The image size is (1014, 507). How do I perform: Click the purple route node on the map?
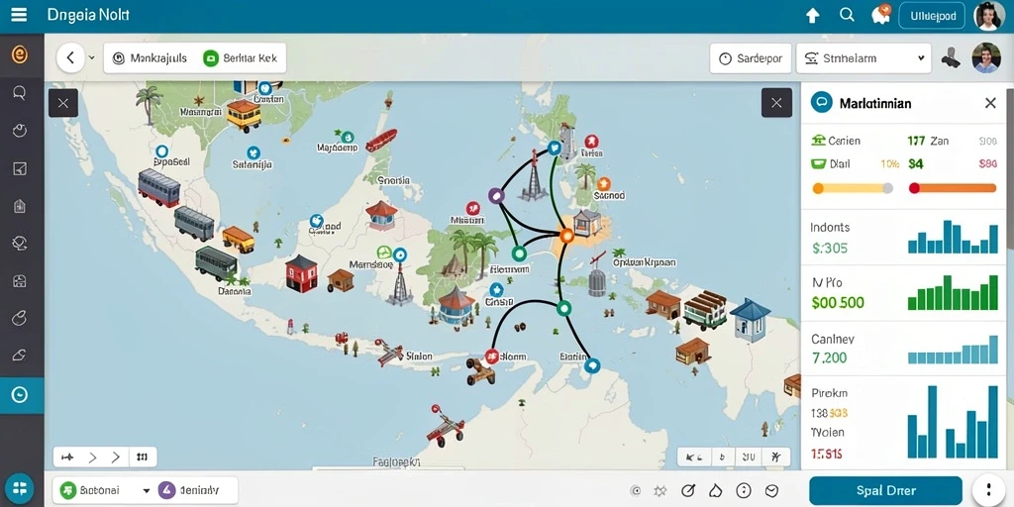pos(495,195)
